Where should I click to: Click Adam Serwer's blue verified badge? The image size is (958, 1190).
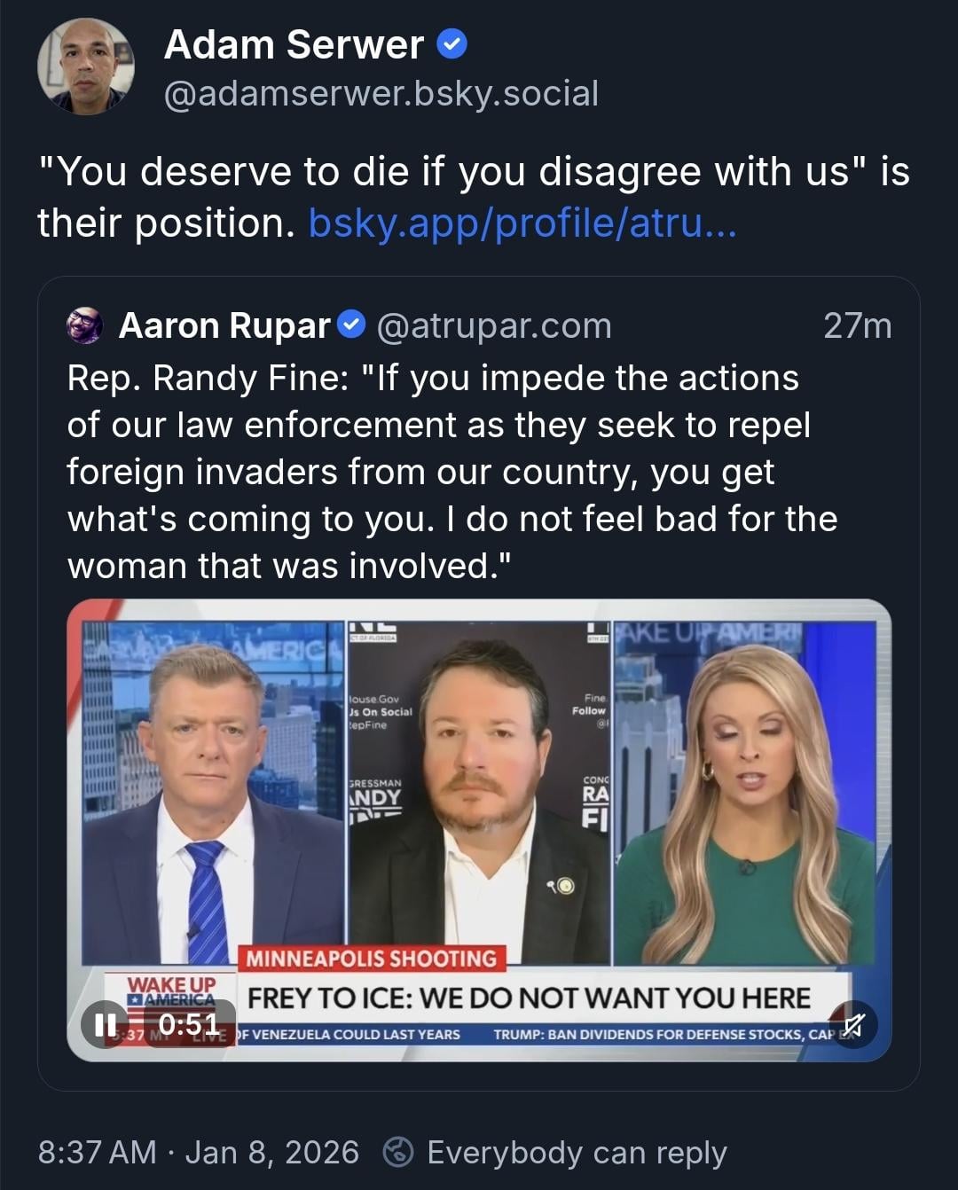(x=453, y=43)
